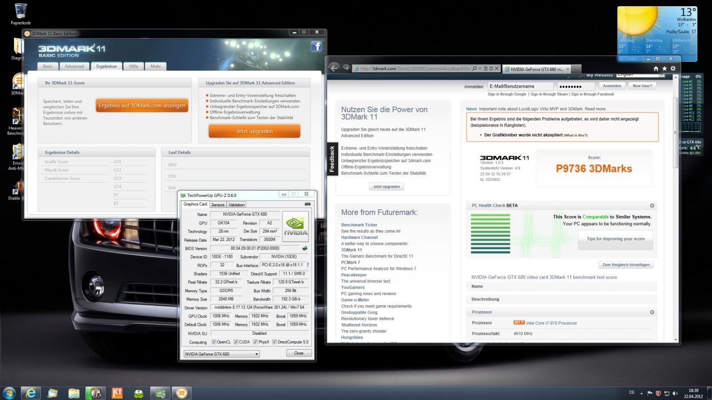Open the Hilfe tab in 3DMark 11
Viewport: 712px width, 400px height.
pyautogui.click(x=133, y=66)
